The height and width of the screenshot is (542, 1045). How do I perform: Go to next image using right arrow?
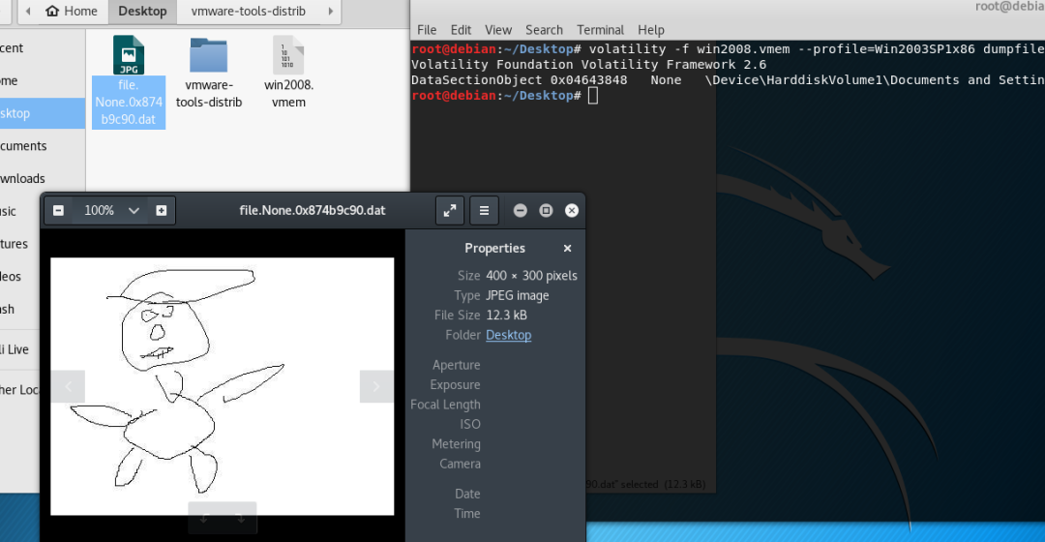click(x=376, y=387)
